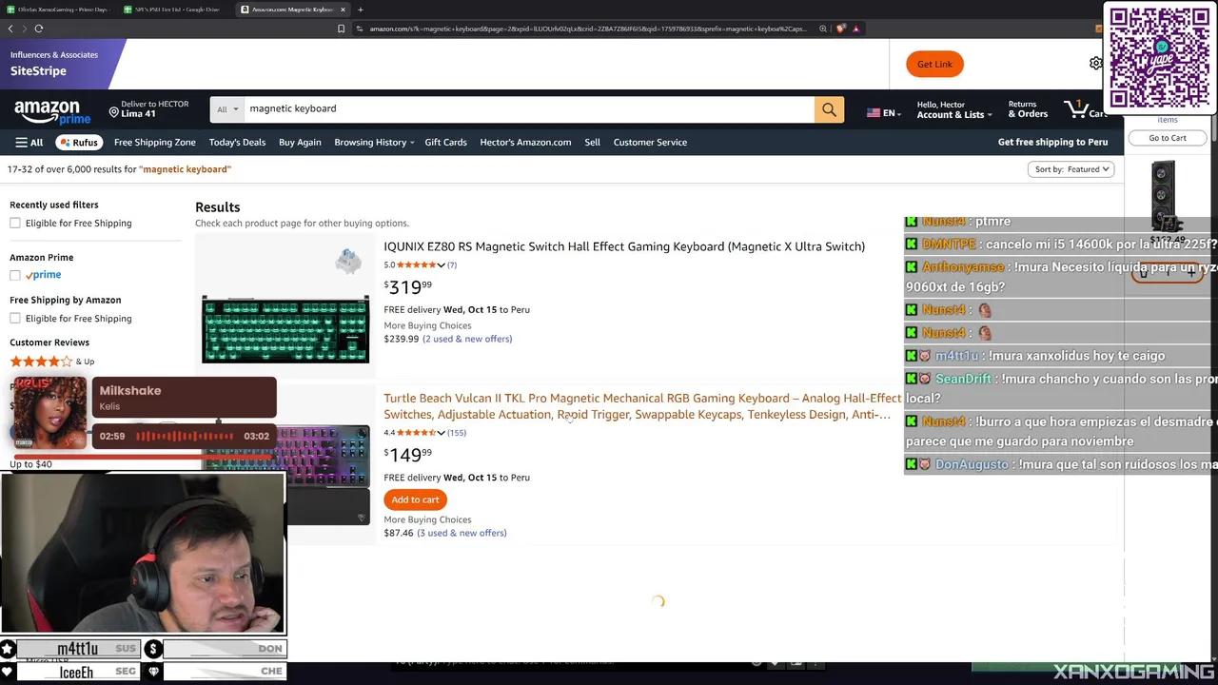Add Turtle Beach keyboard to cart
The height and width of the screenshot is (685, 1218).
click(415, 500)
